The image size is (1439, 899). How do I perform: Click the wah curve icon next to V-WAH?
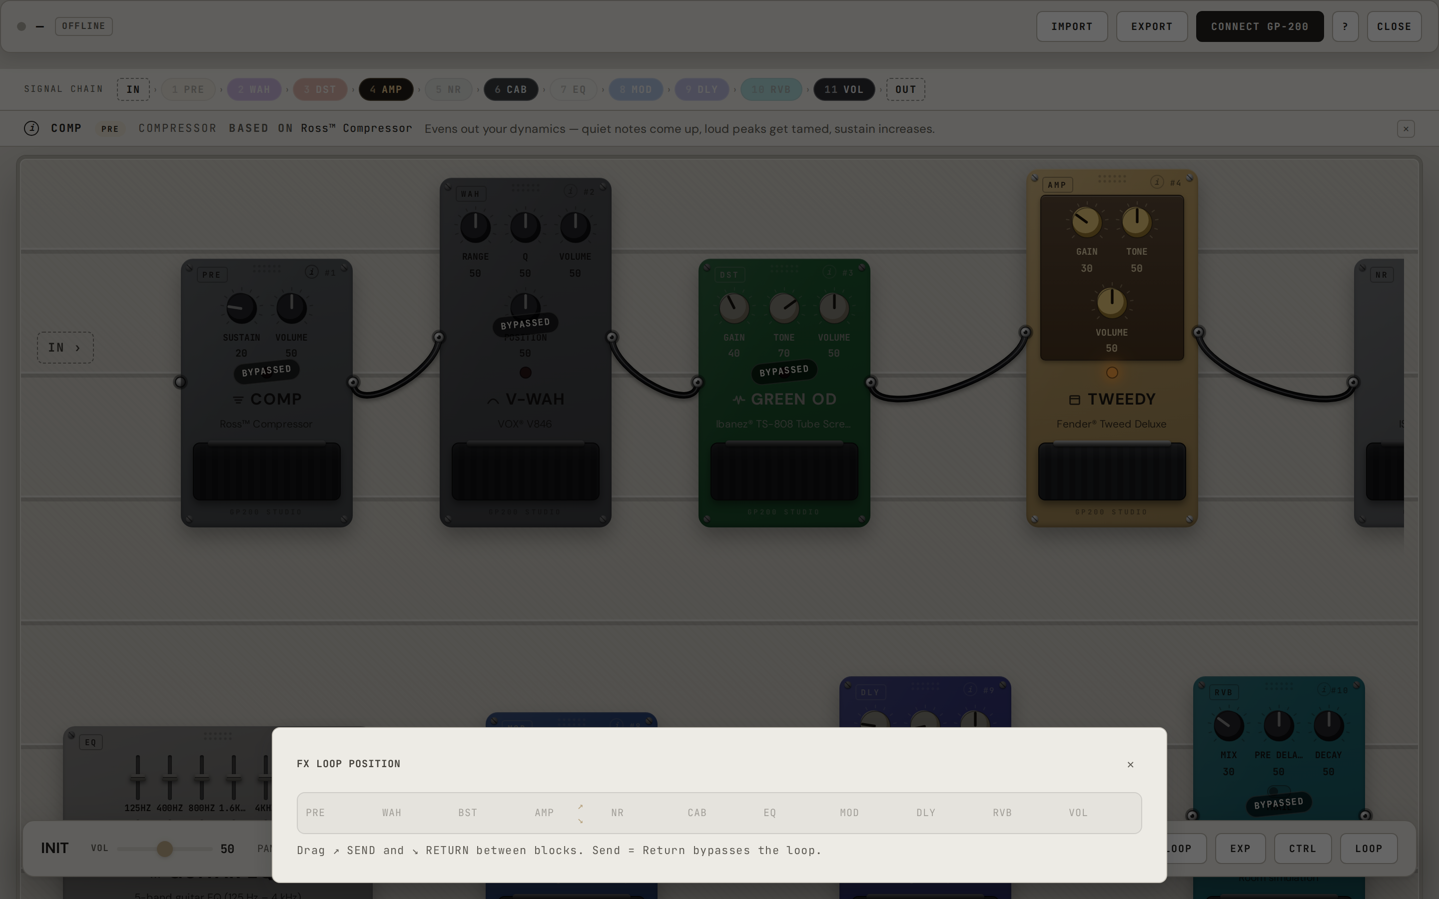pos(493,401)
